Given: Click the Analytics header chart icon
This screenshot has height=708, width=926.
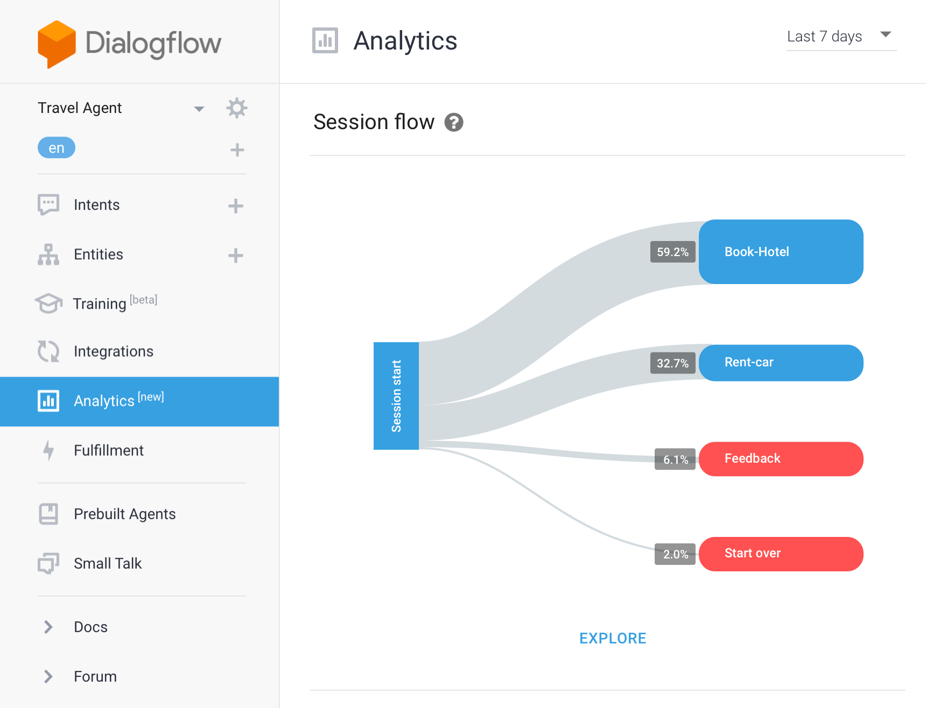Looking at the screenshot, I should pyautogui.click(x=325, y=40).
